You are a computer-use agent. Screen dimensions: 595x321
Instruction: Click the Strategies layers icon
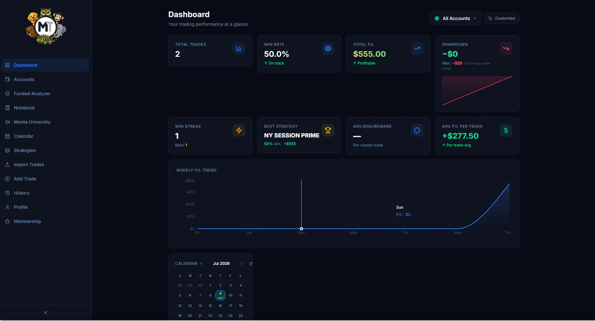pos(7,150)
